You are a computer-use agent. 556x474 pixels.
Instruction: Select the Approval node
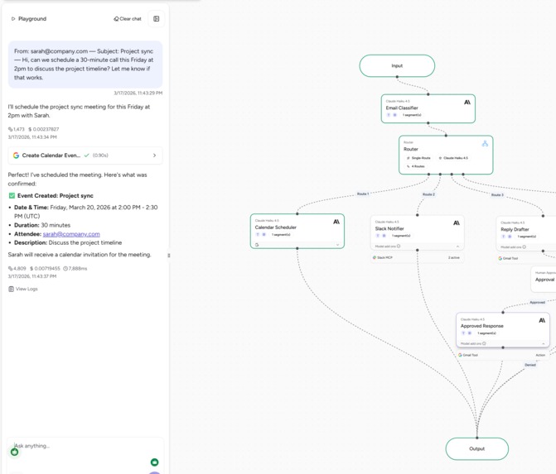click(544, 280)
